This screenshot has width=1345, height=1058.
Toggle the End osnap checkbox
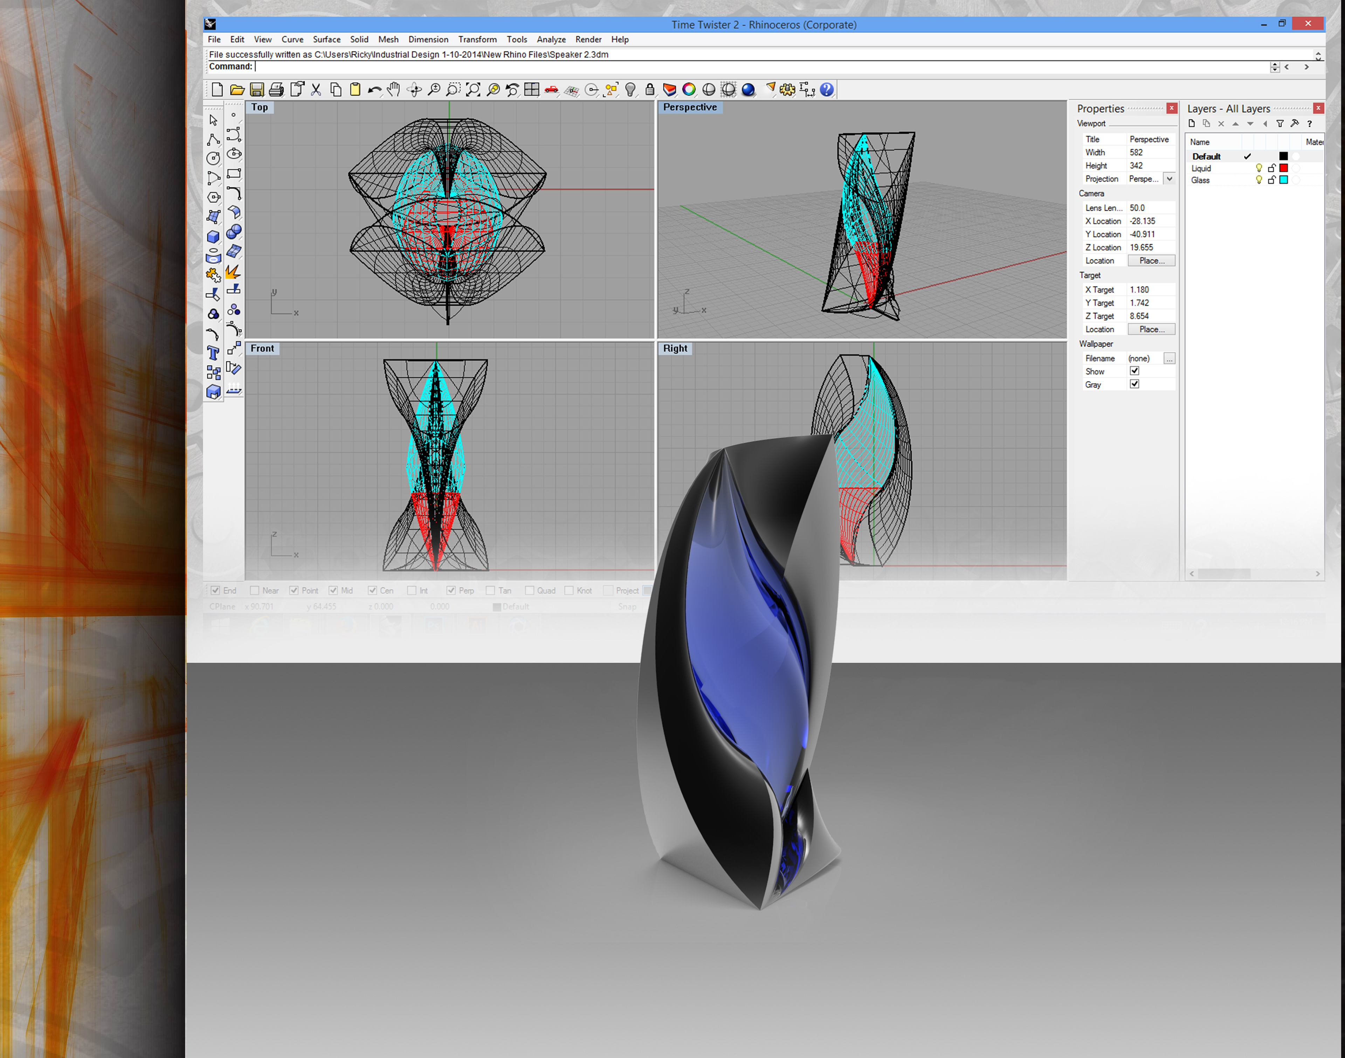click(x=215, y=590)
